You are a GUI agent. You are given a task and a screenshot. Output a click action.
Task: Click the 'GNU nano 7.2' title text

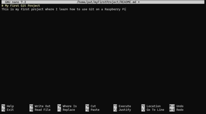[x=15, y=2]
